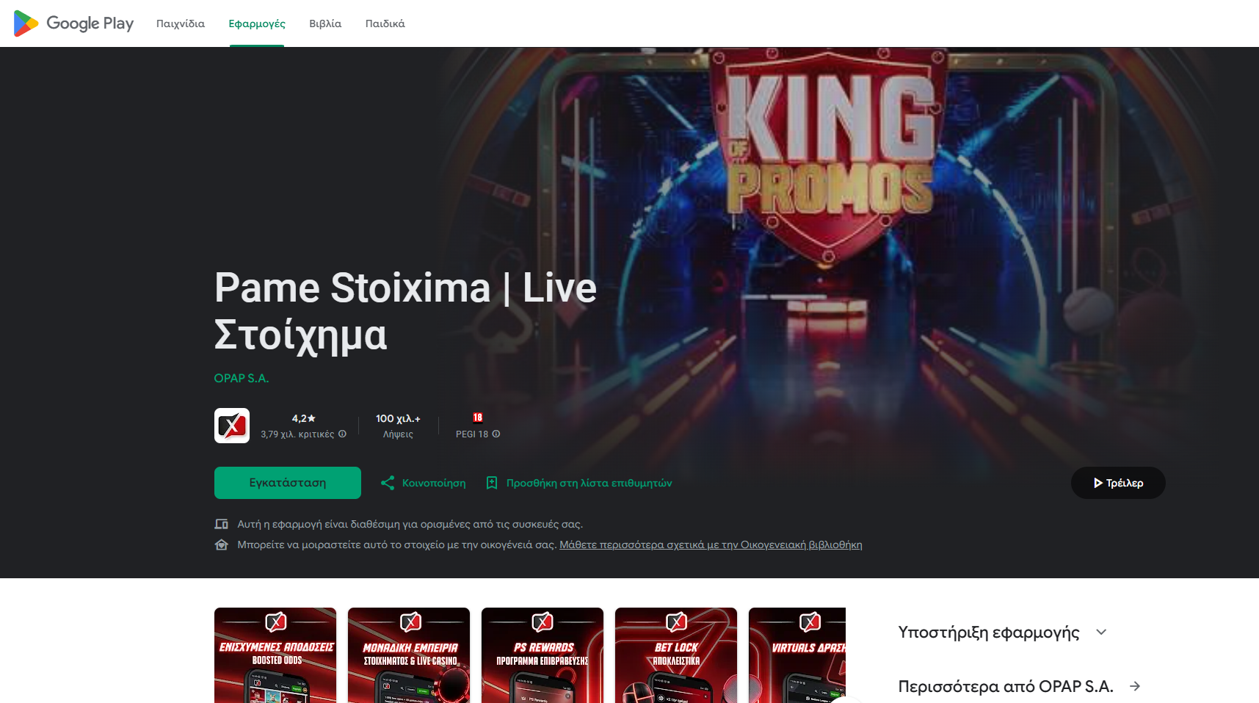Click the Εγκατάσταση install button

pos(288,483)
